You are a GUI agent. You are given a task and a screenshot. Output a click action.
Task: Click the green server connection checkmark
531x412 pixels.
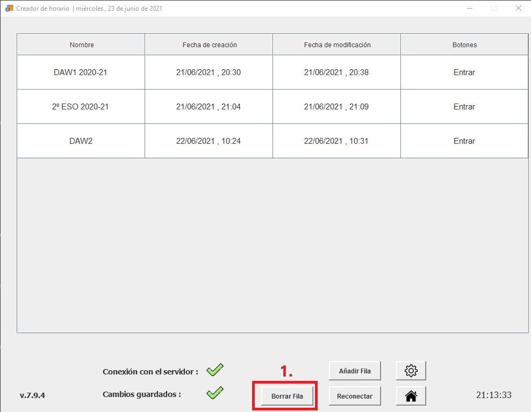pos(215,370)
